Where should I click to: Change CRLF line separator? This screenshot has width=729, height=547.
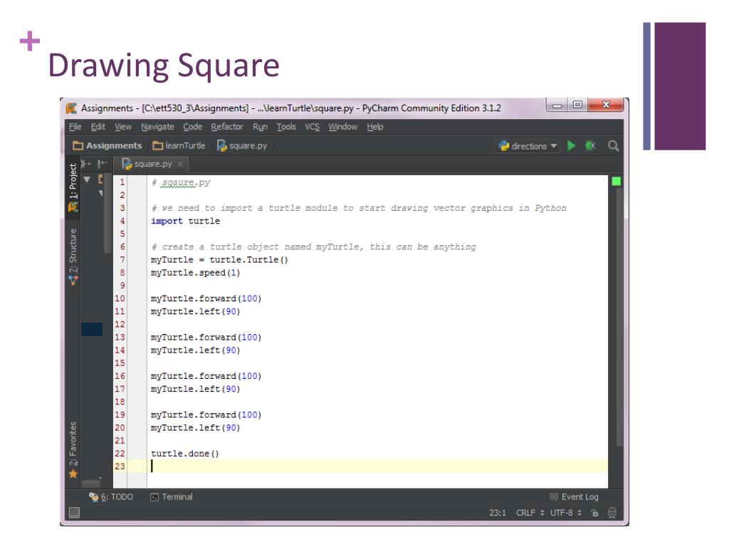coord(530,513)
